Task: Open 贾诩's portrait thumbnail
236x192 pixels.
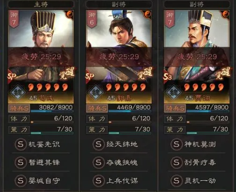Action: click(x=197, y=29)
